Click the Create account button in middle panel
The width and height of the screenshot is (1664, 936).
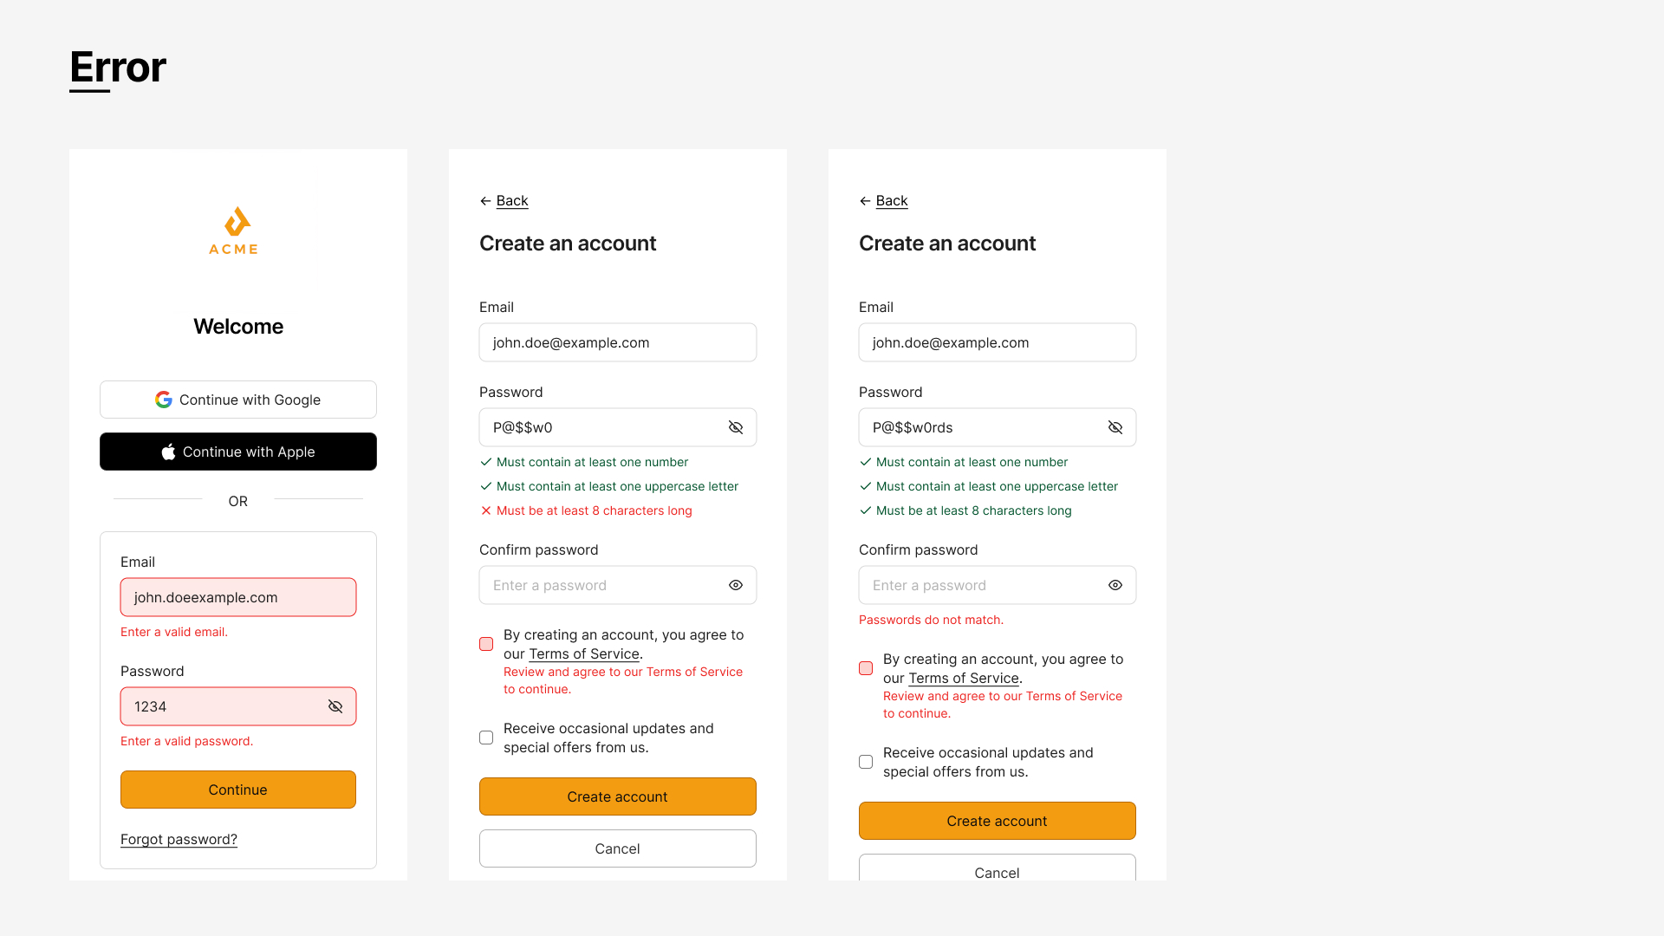[x=617, y=796]
